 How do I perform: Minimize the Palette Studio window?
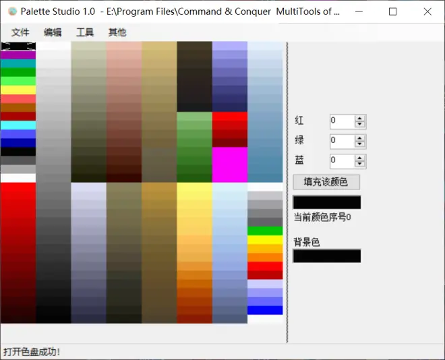click(359, 11)
